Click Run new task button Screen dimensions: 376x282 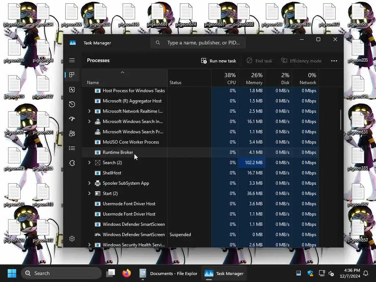pyautogui.click(x=218, y=61)
